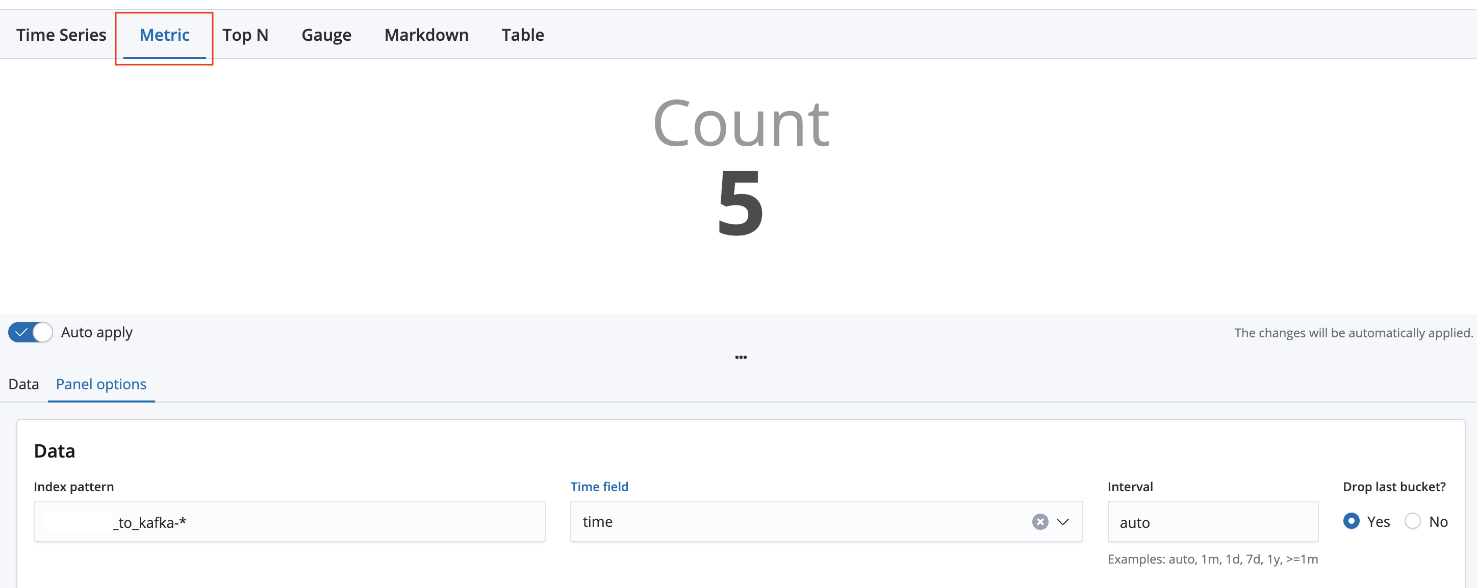Click the Interval input field
1477x588 pixels.
click(1212, 522)
